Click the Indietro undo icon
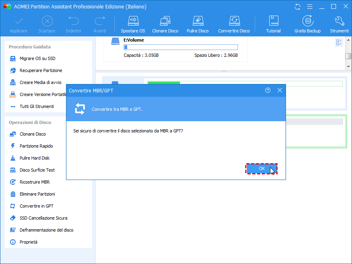 point(74,21)
